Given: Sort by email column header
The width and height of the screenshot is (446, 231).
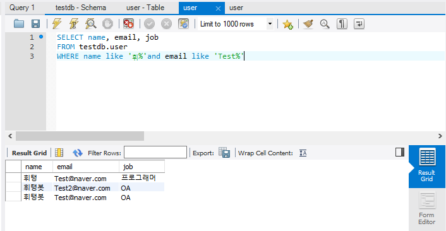Looking at the screenshot, I should pos(86,167).
